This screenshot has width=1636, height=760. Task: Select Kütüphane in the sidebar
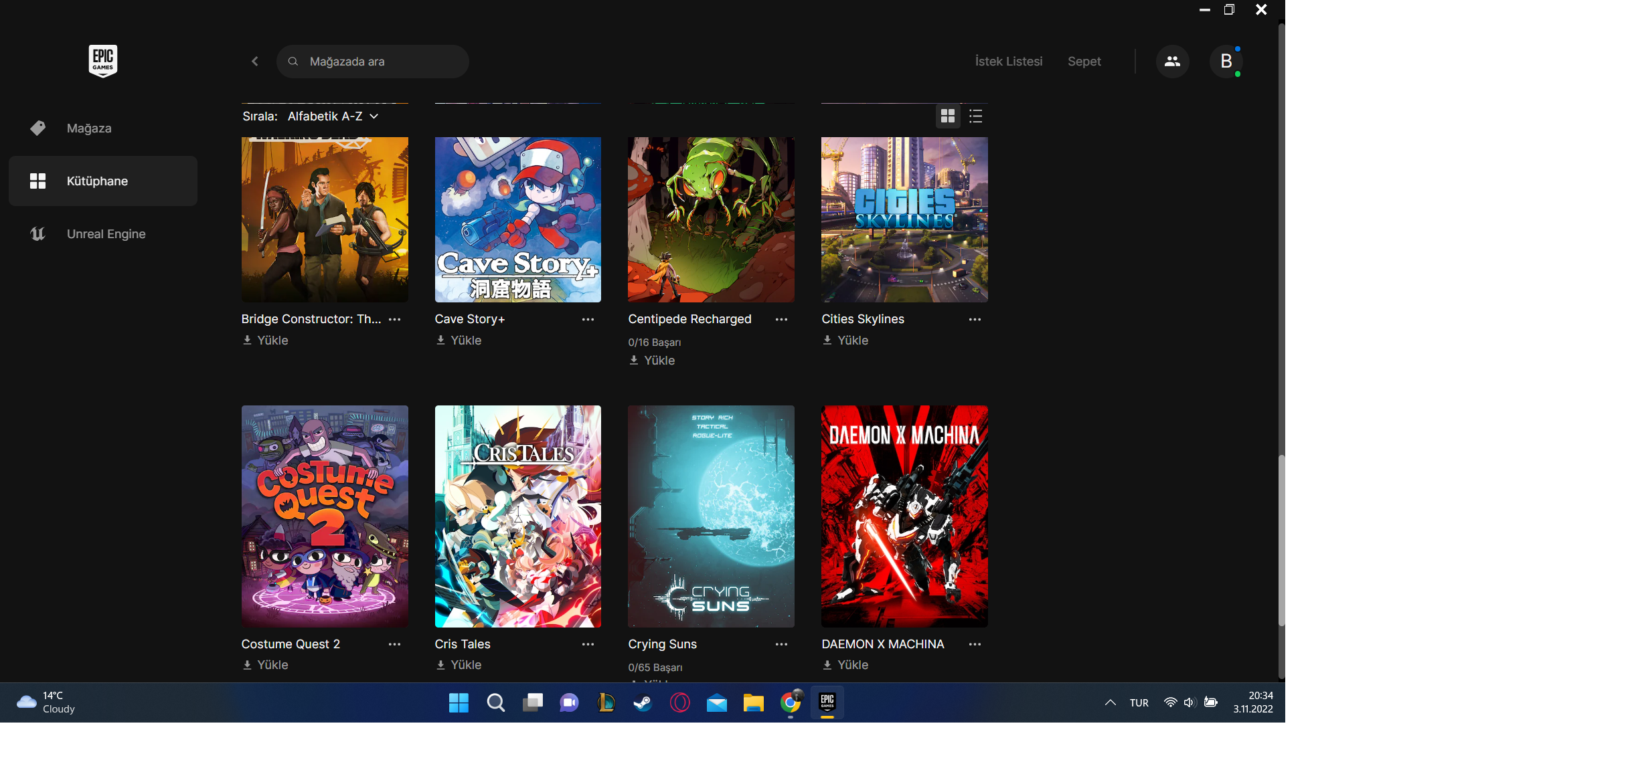click(x=103, y=181)
